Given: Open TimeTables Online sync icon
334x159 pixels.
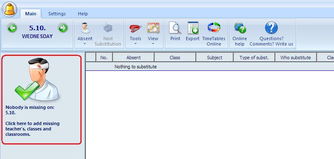Looking at the screenshot, I should click(x=214, y=28).
